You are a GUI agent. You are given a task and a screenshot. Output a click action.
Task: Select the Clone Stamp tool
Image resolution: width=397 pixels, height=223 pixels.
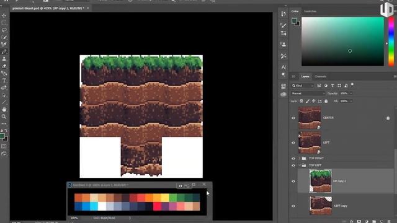[x=4, y=59]
